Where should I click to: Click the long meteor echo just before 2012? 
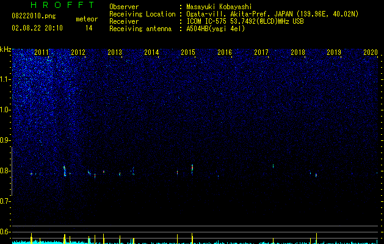click(65, 171)
